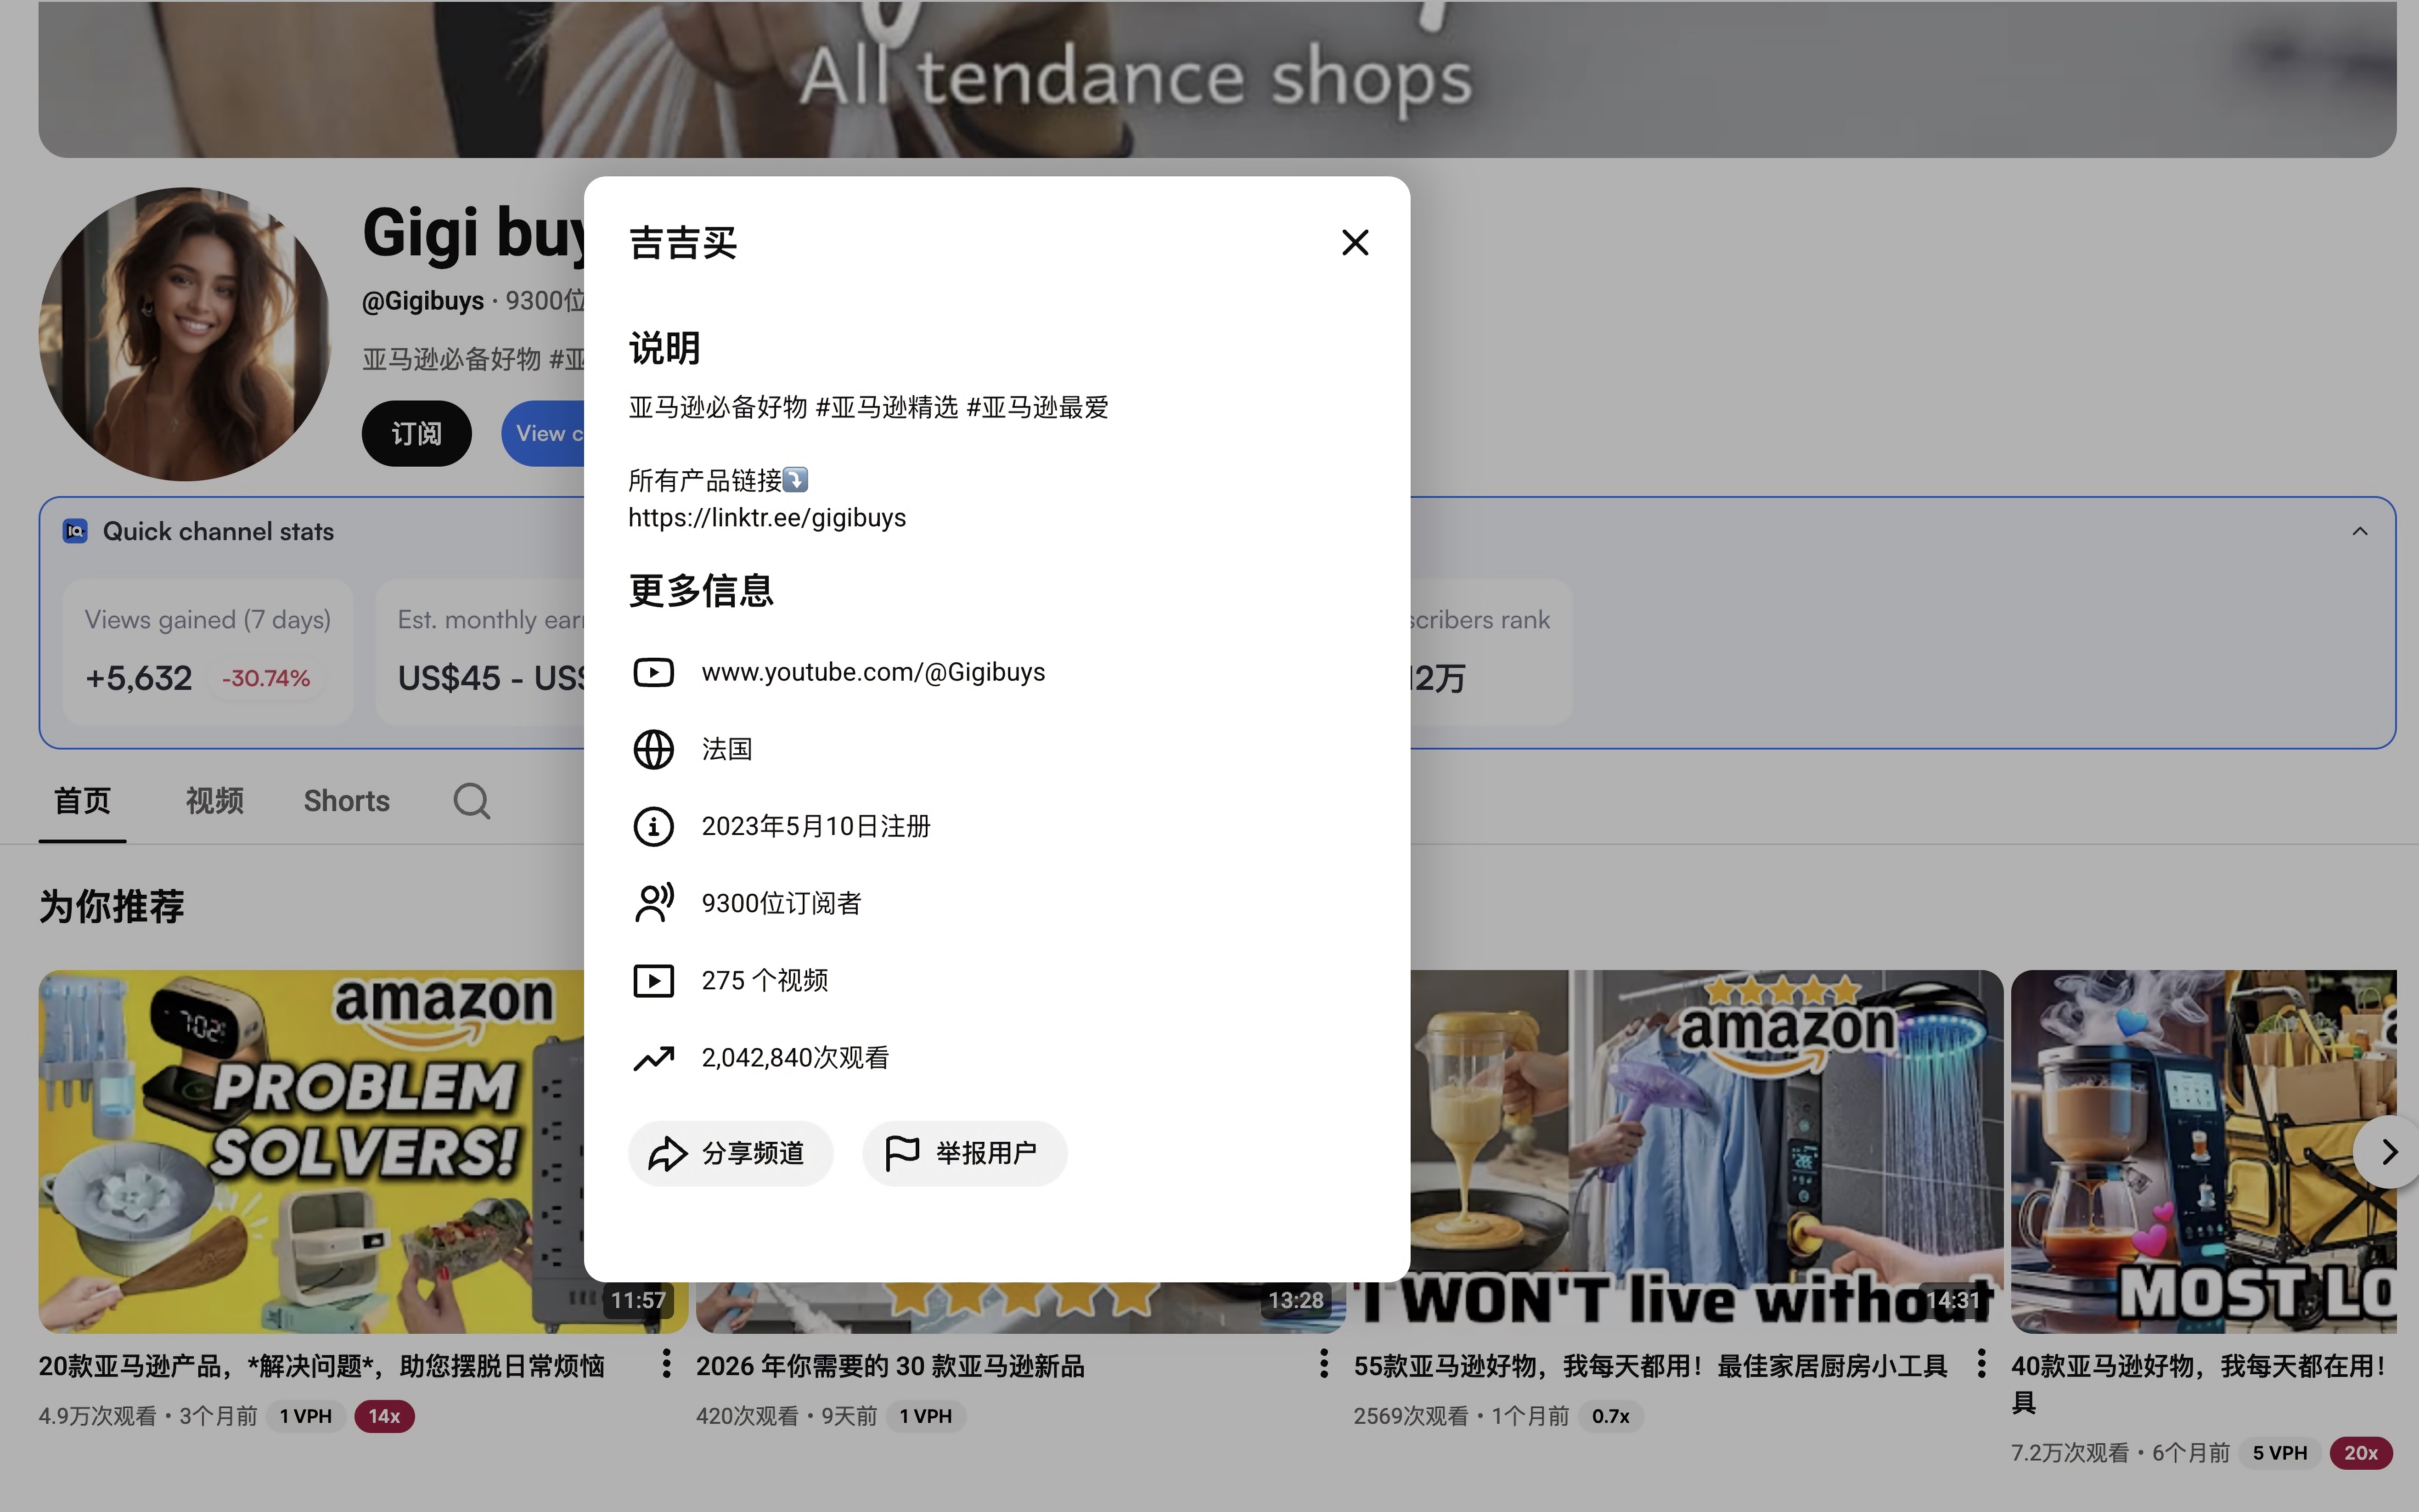Screen dimensions: 2419x1512
Task: Click the 法国 country text
Action: coord(727,749)
